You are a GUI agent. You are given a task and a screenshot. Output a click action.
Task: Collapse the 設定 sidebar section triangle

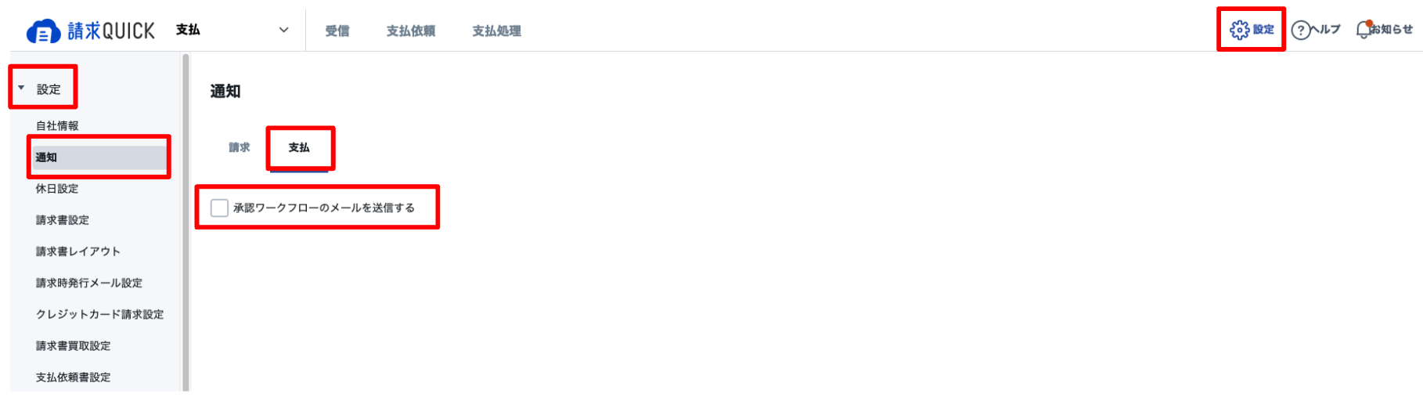21,88
